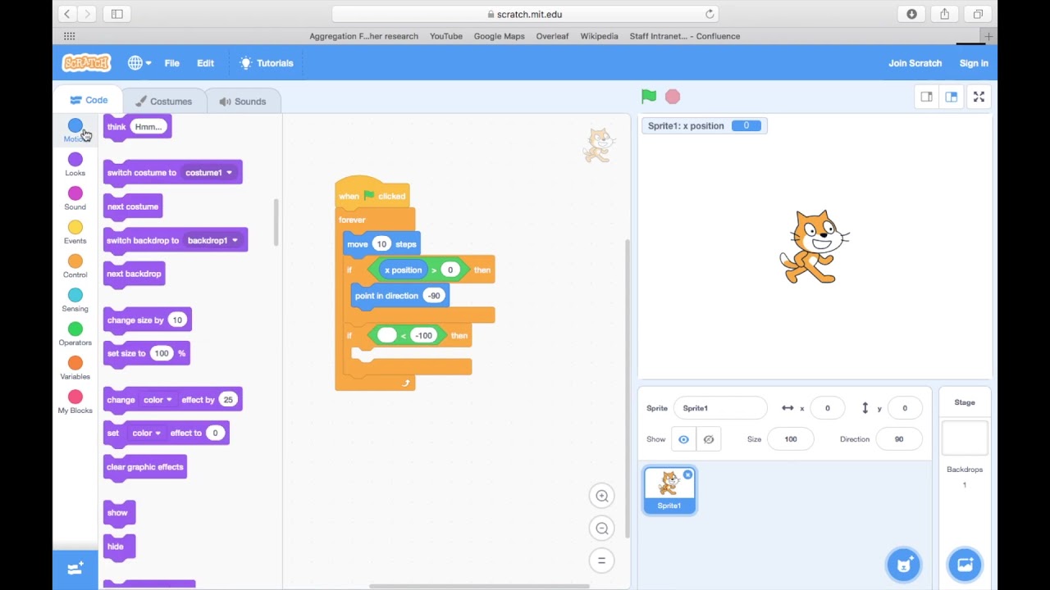The width and height of the screenshot is (1050, 590).
Task: Open the Wikipedia bookmark
Action: [599, 36]
